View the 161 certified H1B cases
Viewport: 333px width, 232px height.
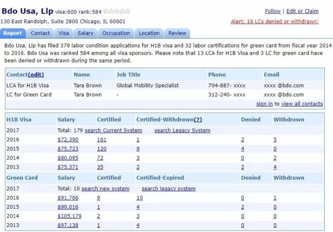(101, 140)
